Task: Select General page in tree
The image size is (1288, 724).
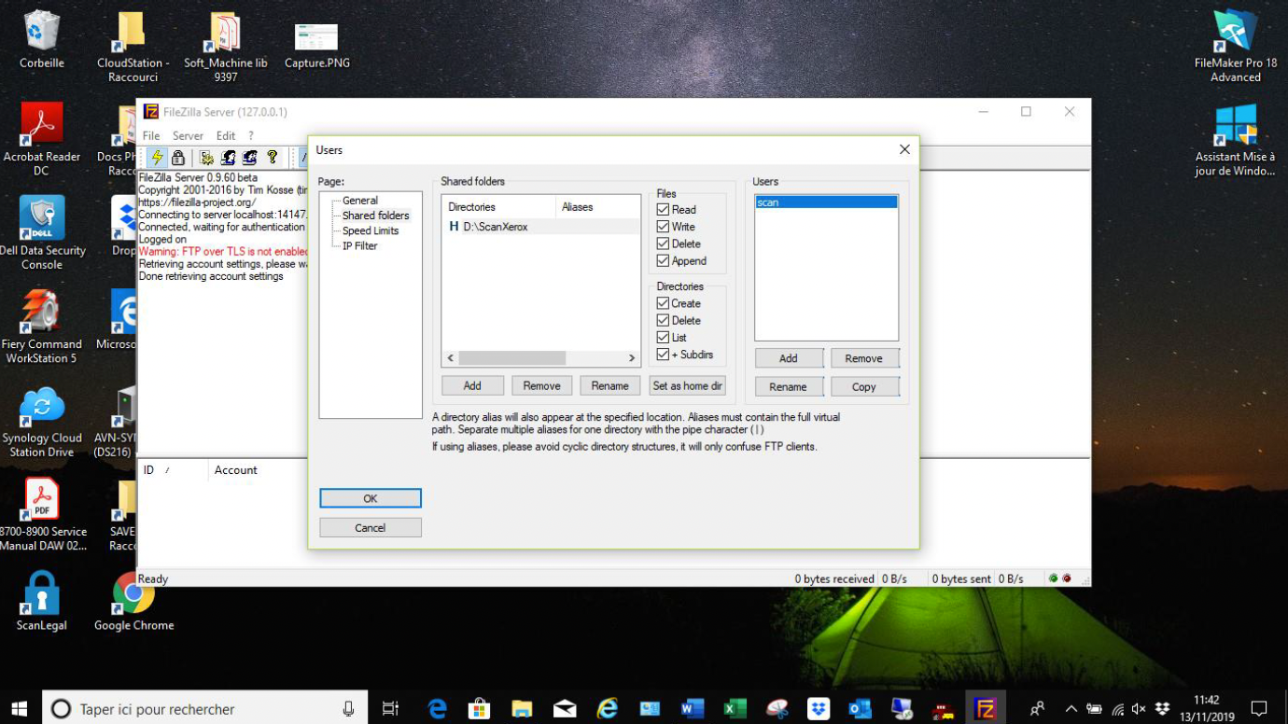Action: [x=360, y=201]
